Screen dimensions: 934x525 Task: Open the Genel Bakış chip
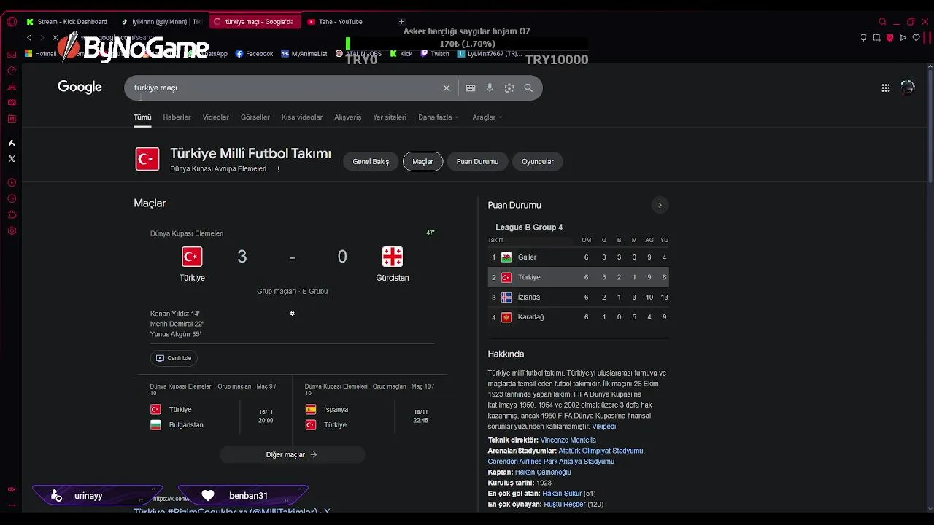pos(371,162)
